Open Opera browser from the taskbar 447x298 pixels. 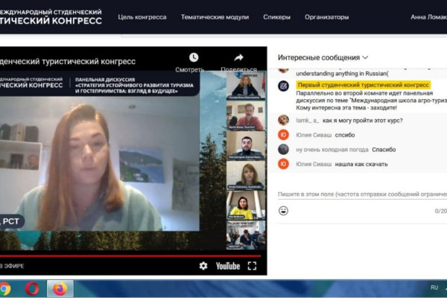pos(32,288)
